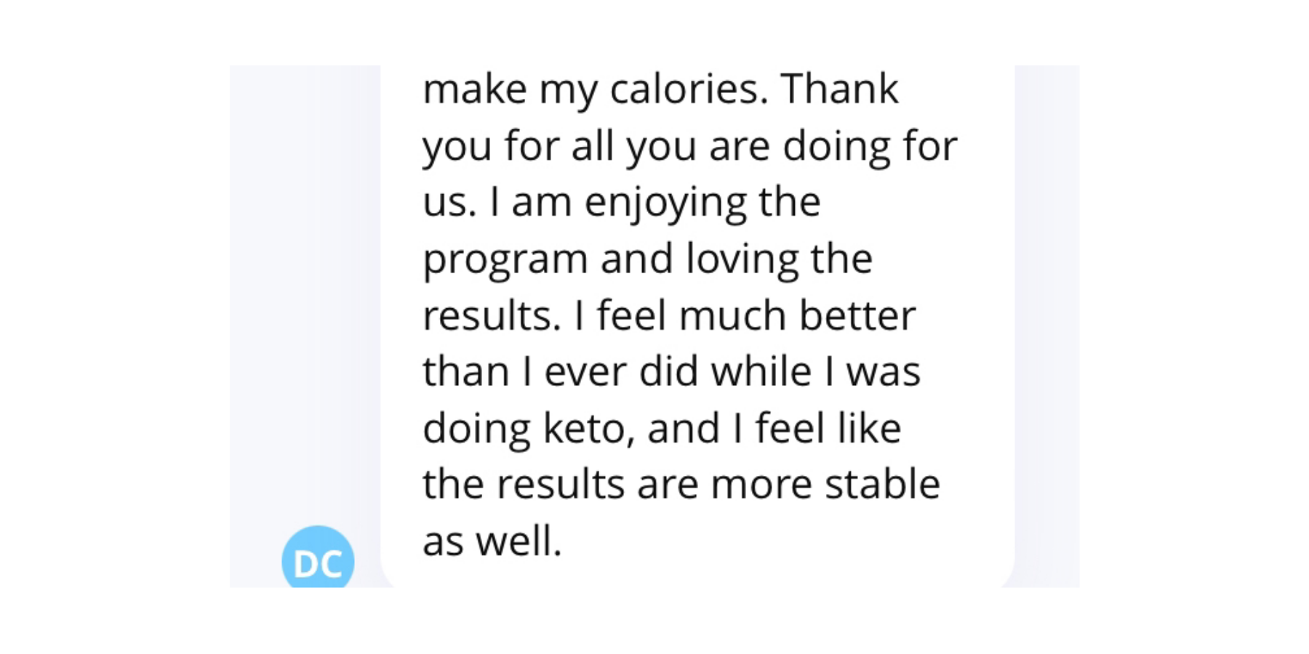Click the word "Thank" on the first line
The height and width of the screenshot is (654, 1309).
click(x=840, y=89)
